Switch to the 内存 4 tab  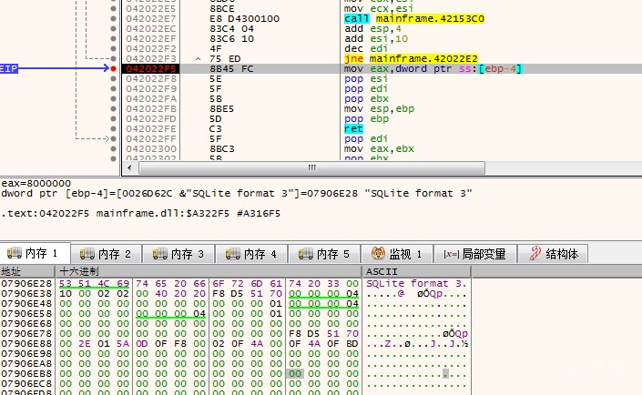[251, 254]
